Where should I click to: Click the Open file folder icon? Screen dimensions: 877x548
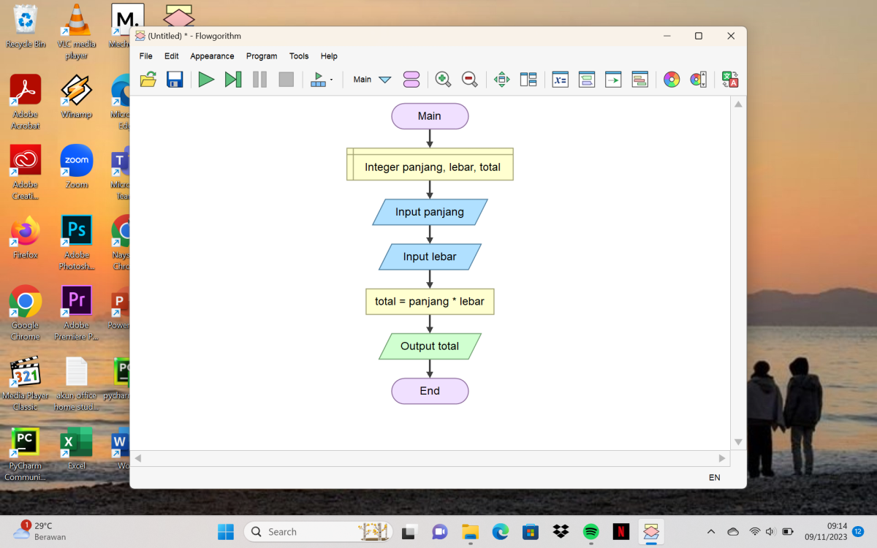pos(148,80)
